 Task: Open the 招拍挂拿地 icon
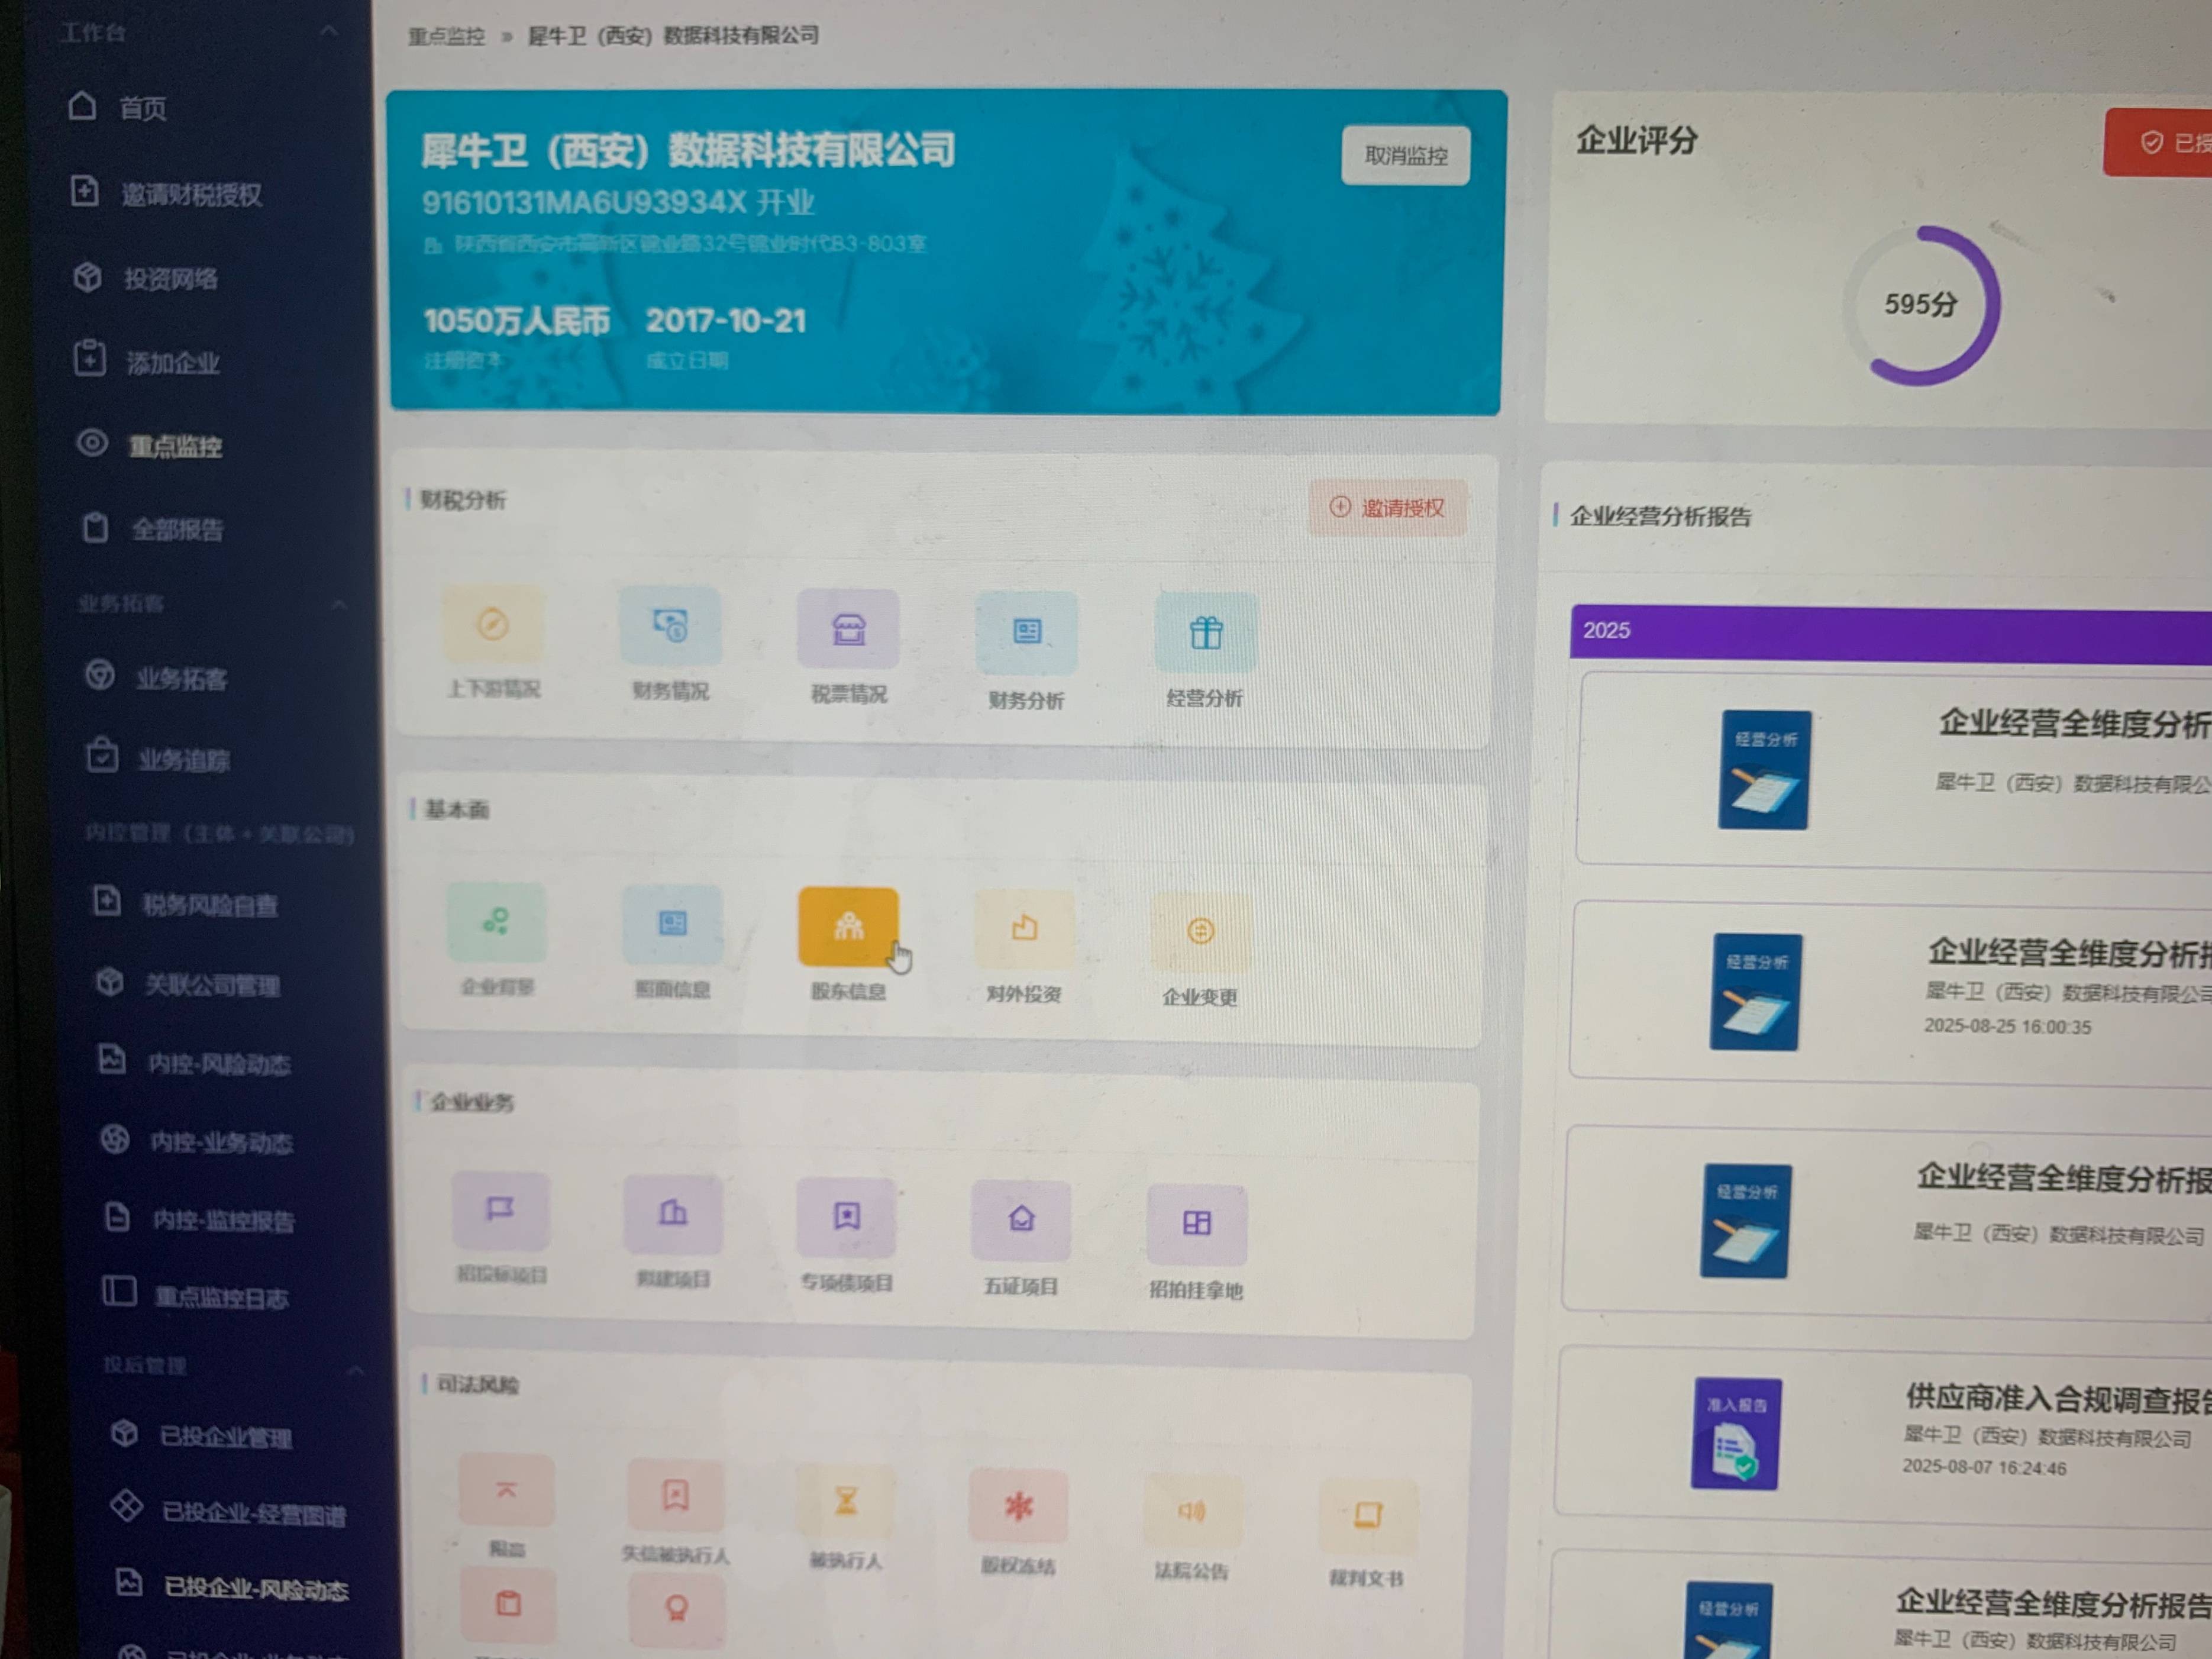(1196, 1223)
